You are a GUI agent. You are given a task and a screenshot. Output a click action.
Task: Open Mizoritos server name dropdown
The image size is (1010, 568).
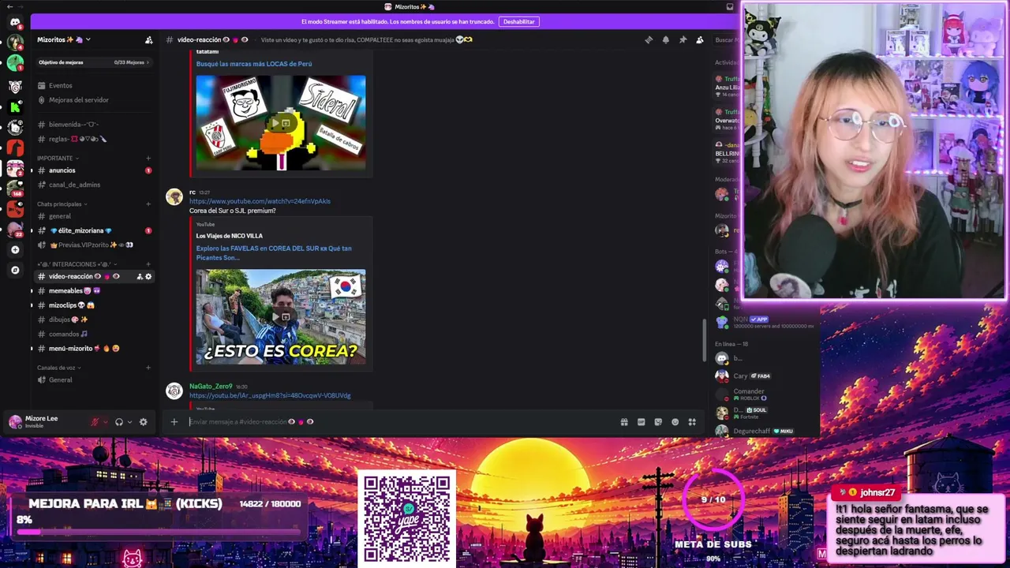(x=64, y=39)
